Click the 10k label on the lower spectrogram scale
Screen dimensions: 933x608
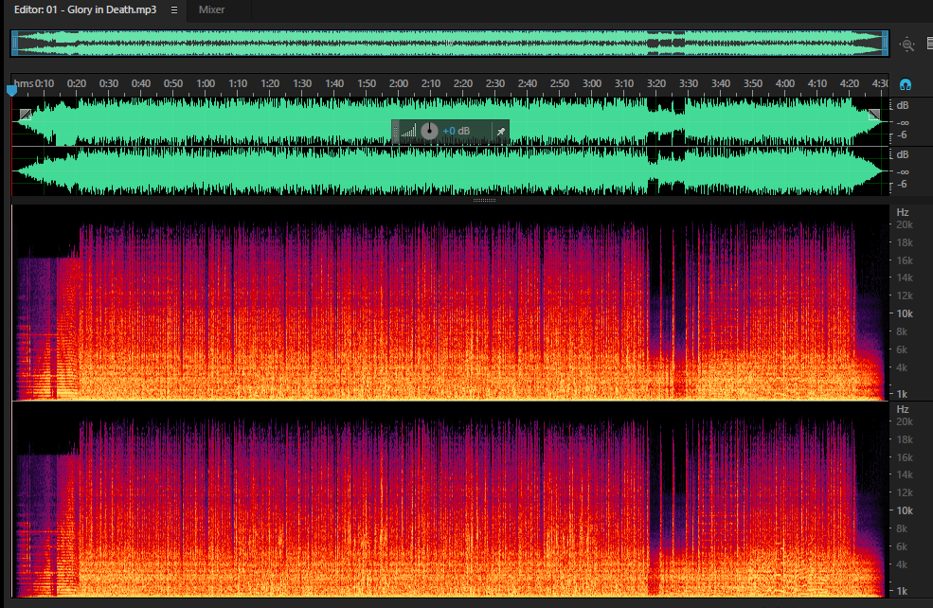[x=905, y=510]
